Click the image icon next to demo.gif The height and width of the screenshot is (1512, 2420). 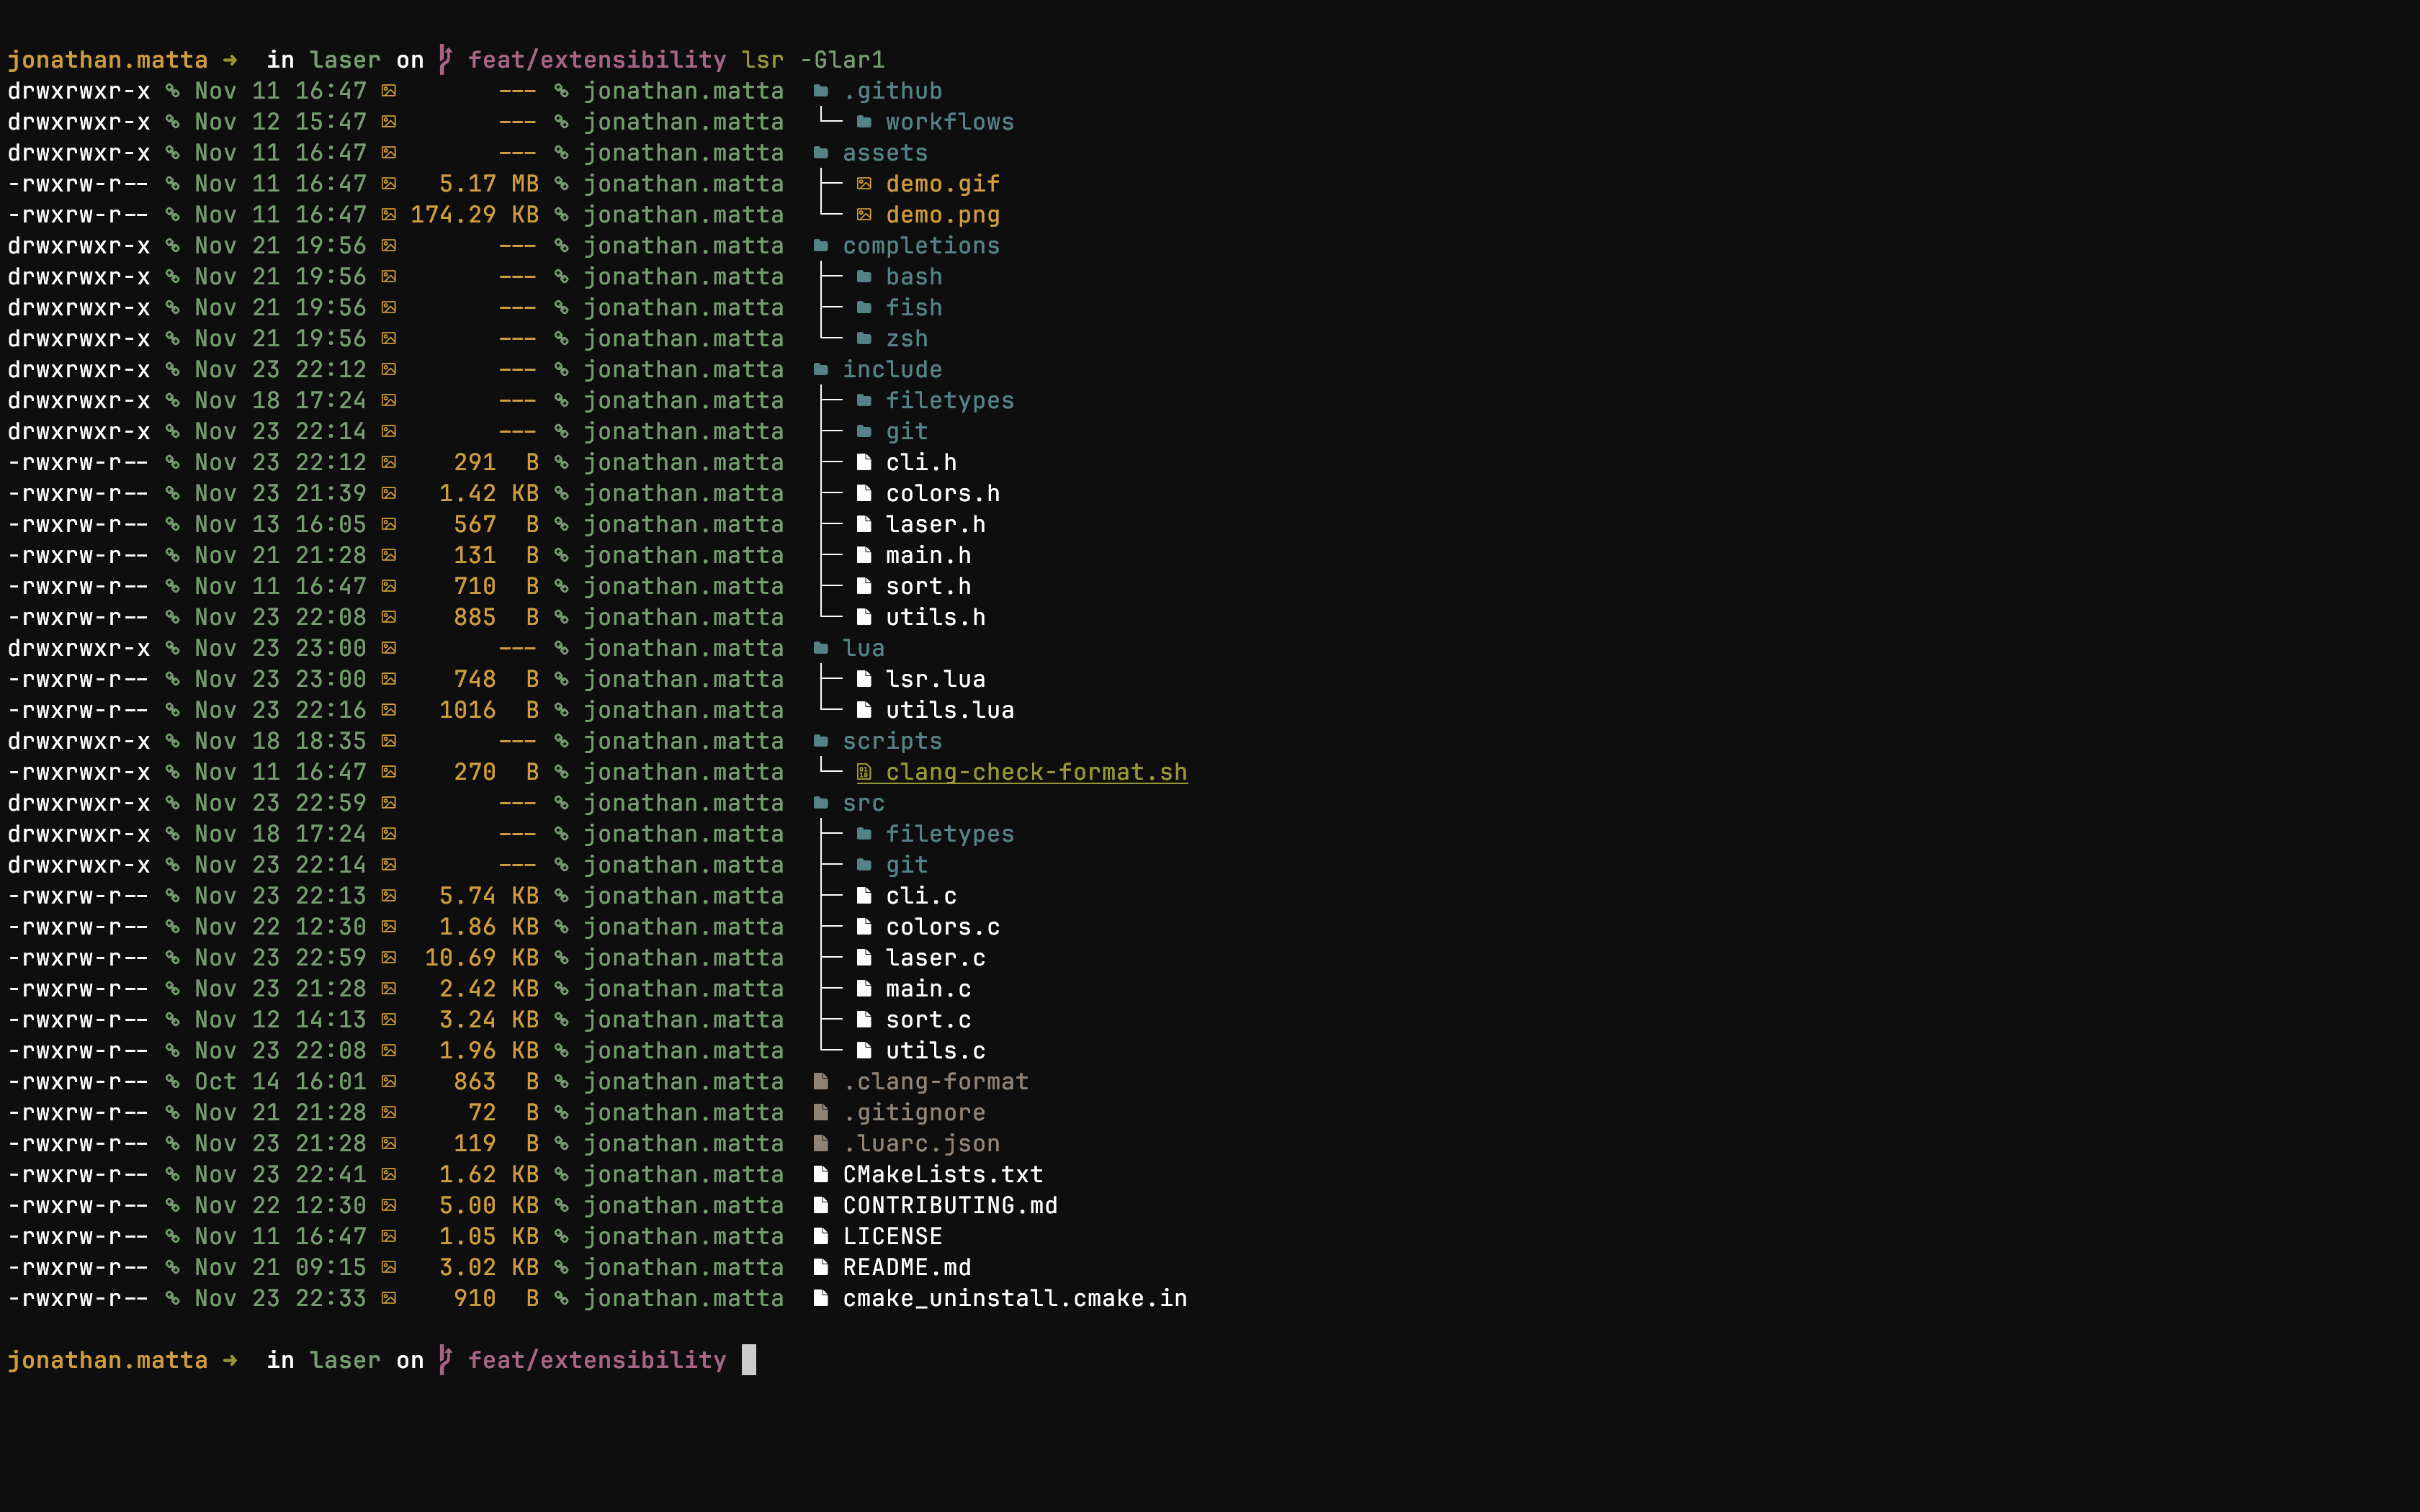tap(864, 184)
